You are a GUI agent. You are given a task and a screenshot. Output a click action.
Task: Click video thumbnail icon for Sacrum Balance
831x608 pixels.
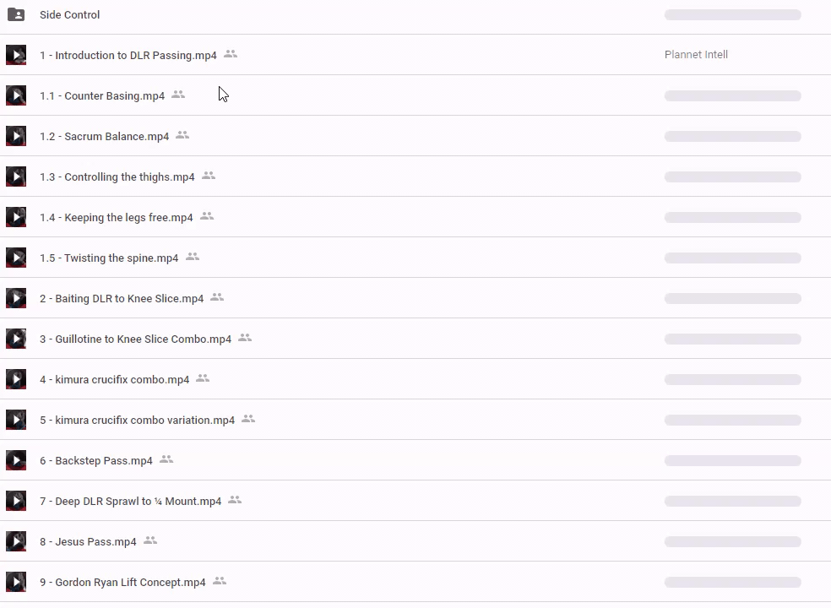(16, 136)
